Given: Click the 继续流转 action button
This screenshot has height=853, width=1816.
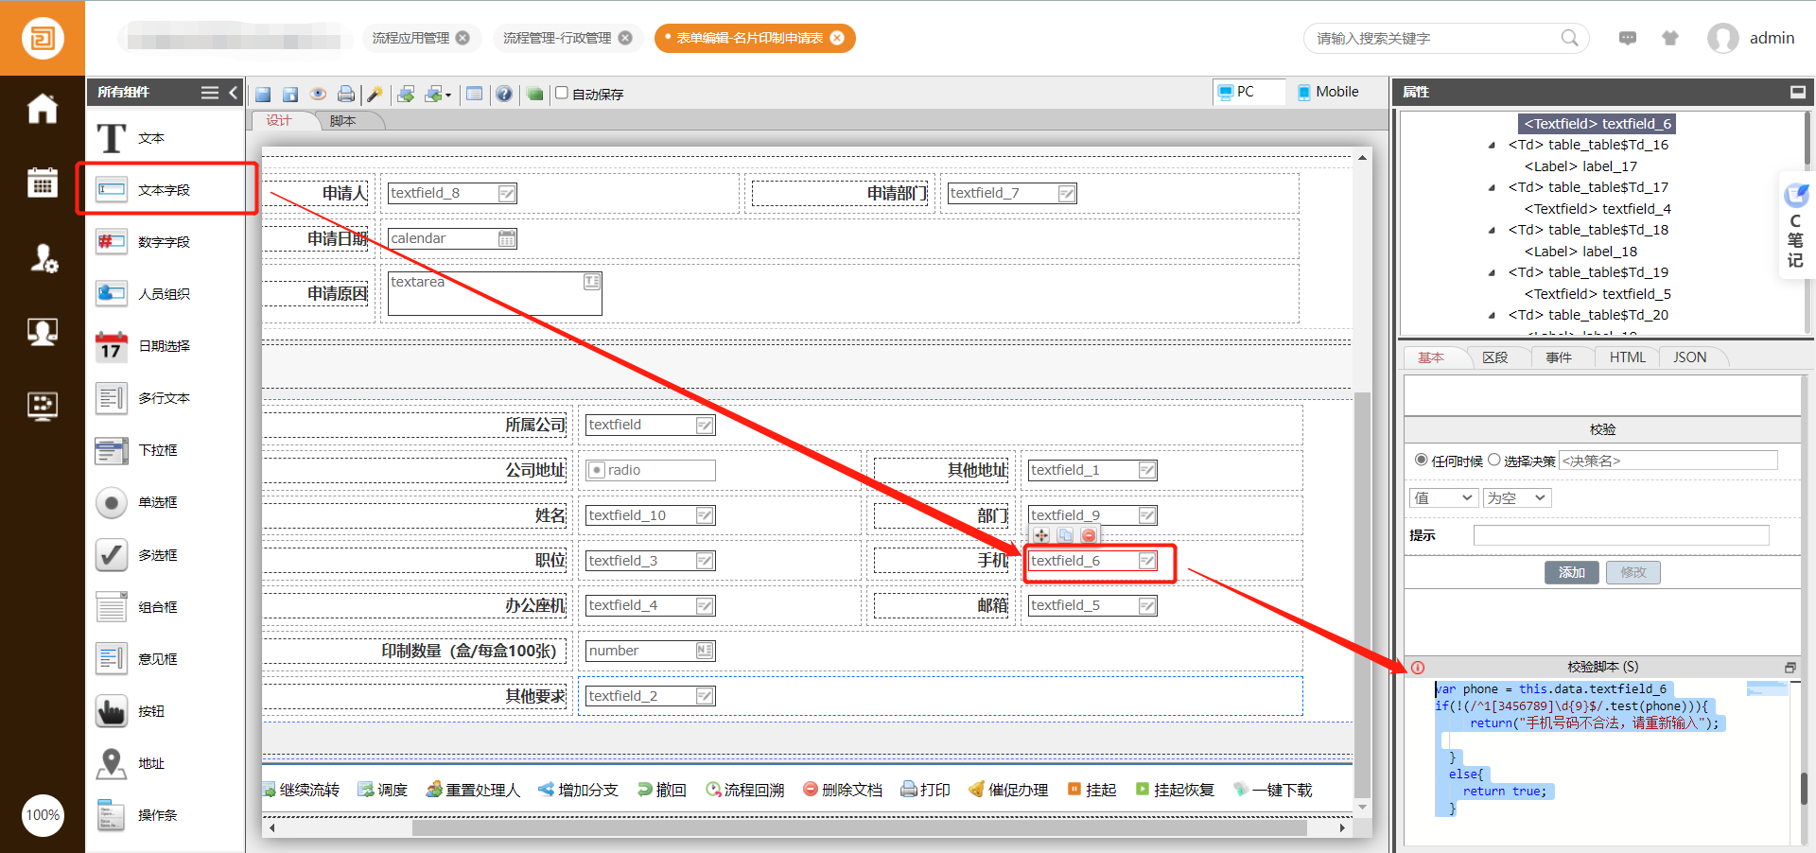Looking at the screenshot, I should pyautogui.click(x=301, y=790).
